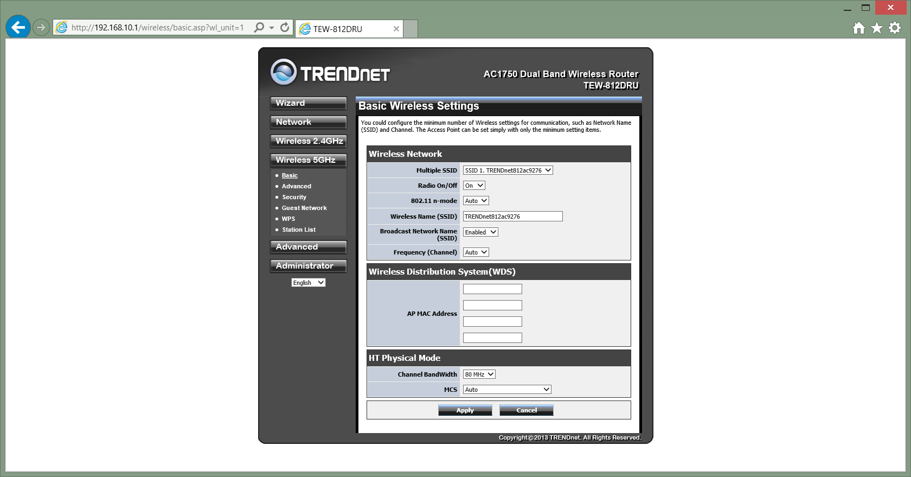Image resolution: width=911 pixels, height=477 pixels.
Task: Click the Wireless Network section header
Action: [499, 154]
